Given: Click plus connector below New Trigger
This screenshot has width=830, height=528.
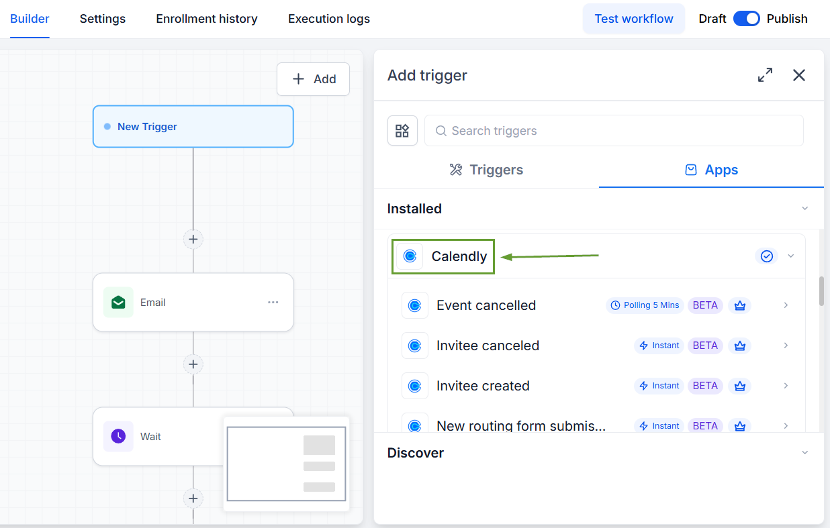Looking at the screenshot, I should tap(193, 239).
